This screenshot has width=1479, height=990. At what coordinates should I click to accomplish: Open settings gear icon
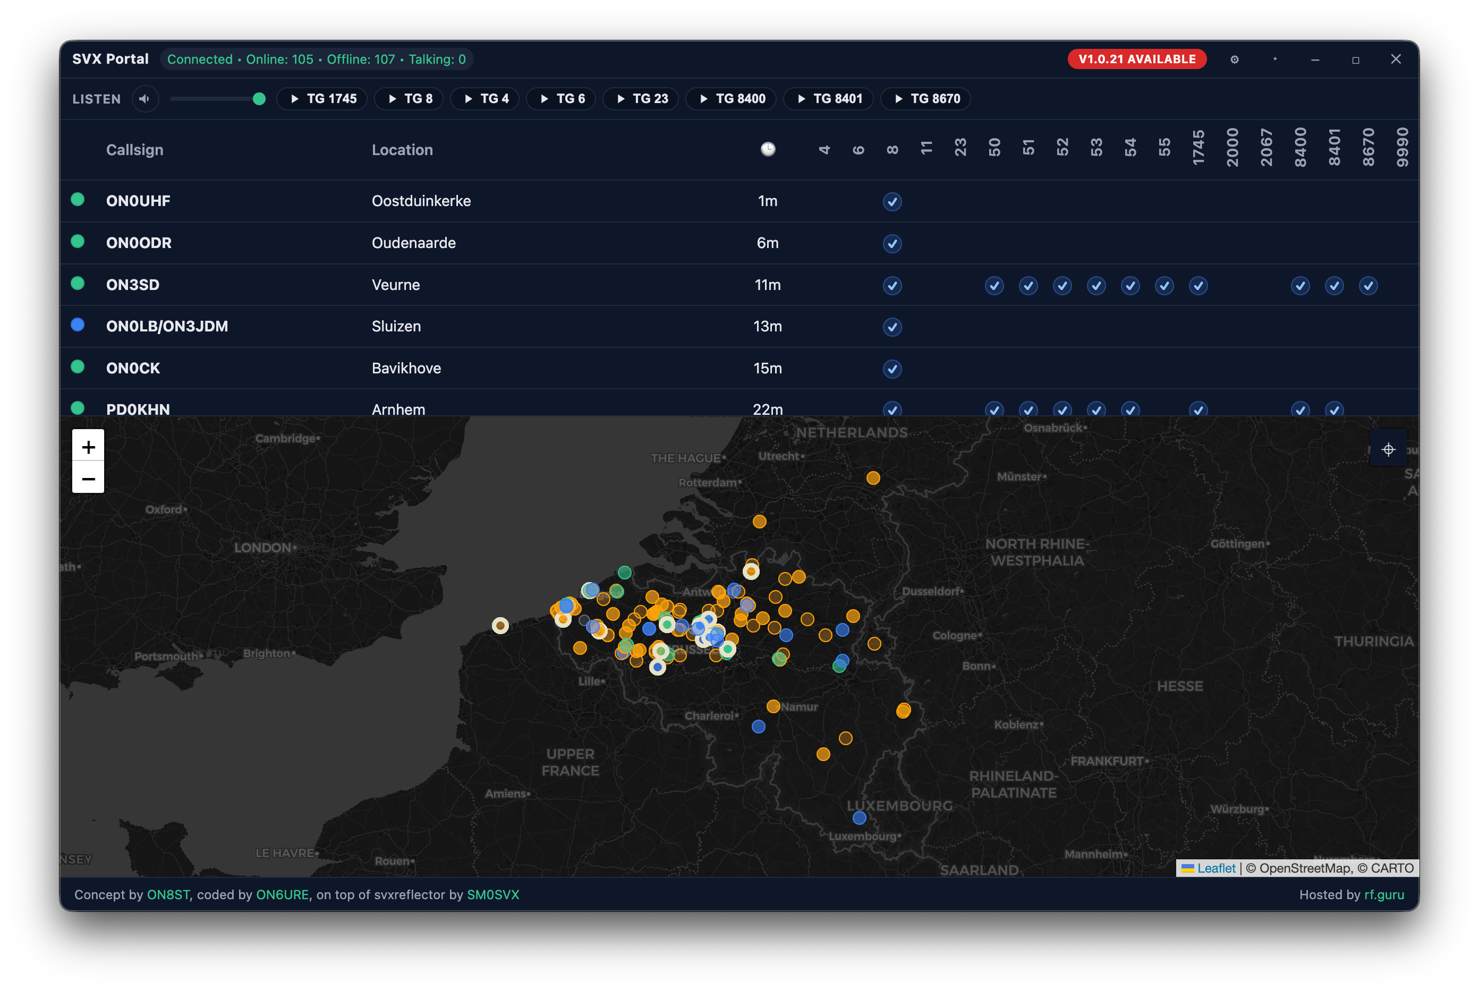click(x=1234, y=59)
